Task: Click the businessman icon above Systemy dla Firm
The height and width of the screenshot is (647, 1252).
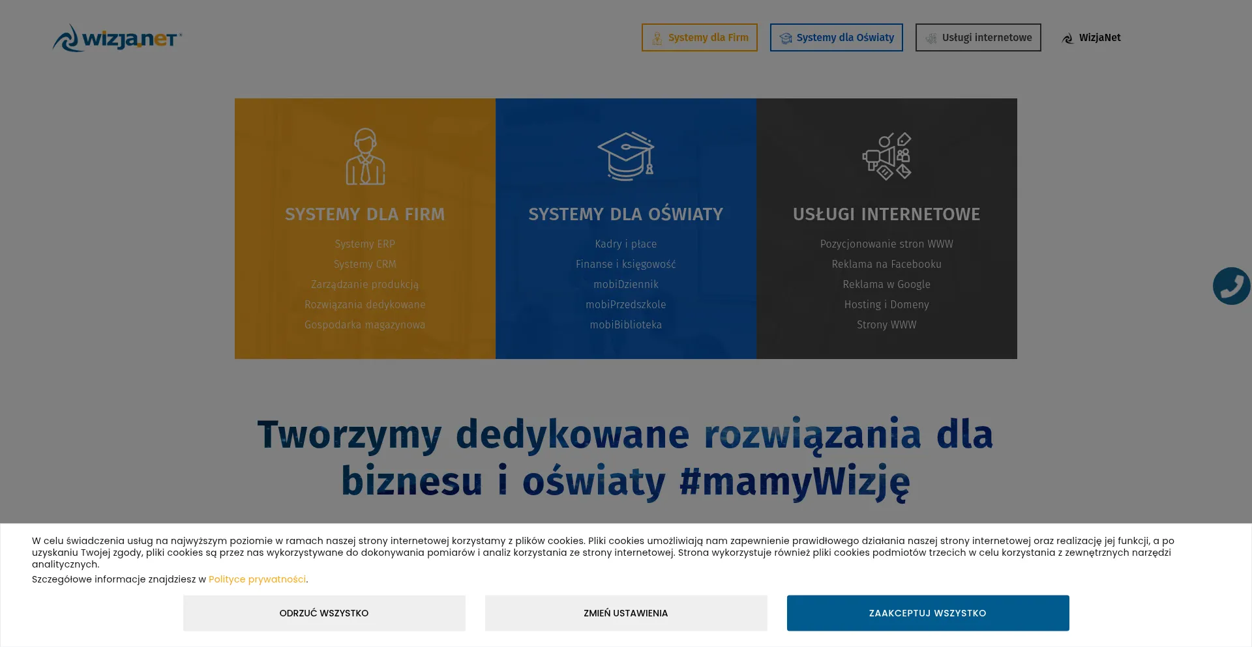Action: coord(365,156)
